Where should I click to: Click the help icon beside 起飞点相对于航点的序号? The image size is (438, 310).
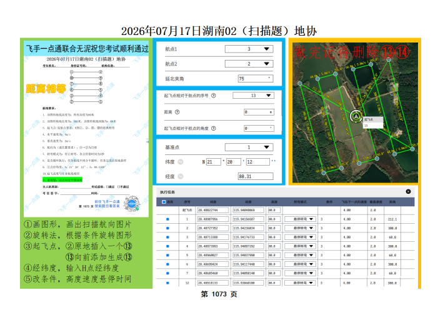214,96
